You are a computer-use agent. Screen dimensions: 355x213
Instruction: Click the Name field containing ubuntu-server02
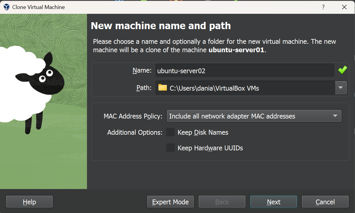tap(244, 70)
